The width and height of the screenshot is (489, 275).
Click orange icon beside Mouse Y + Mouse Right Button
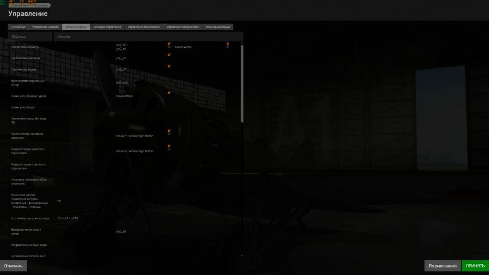coord(169,131)
